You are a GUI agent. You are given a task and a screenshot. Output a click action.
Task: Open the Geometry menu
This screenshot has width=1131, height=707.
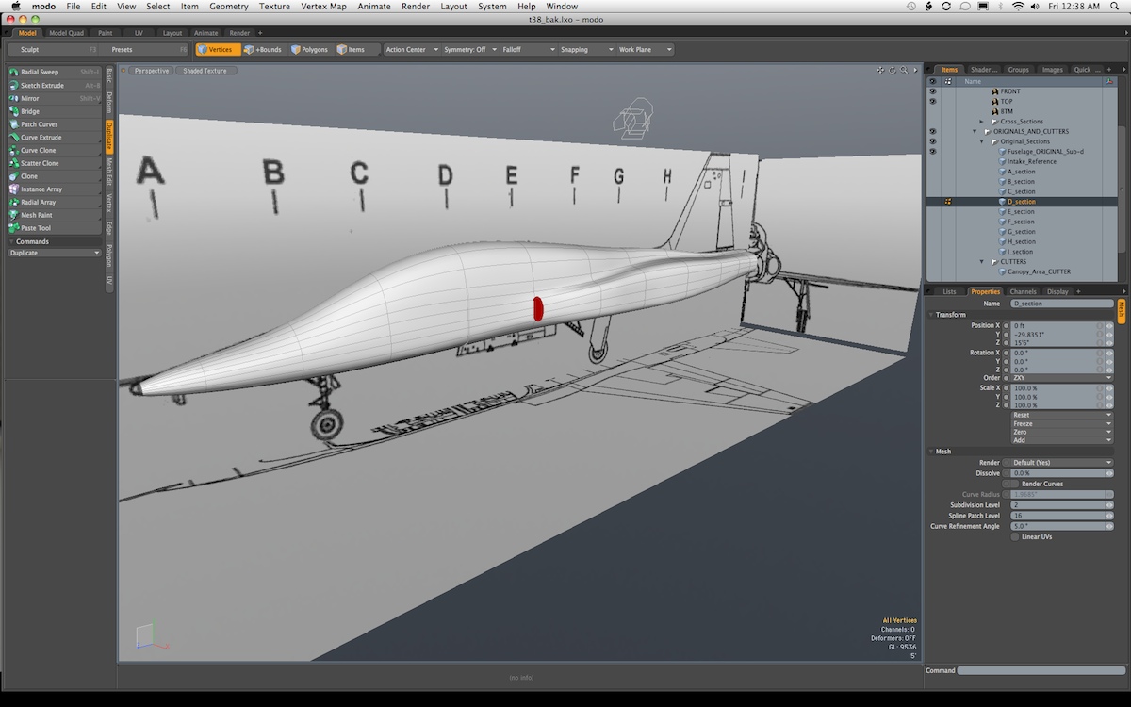(x=228, y=7)
